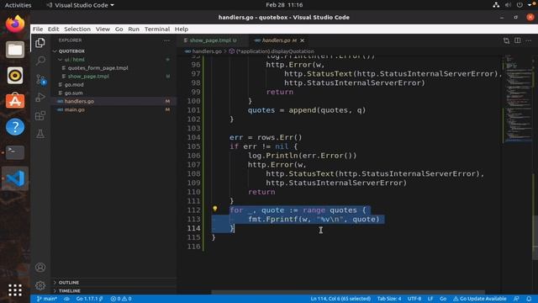
Task: Open Rhythmbox from the dock
Action: pyautogui.click(x=15, y=76)
